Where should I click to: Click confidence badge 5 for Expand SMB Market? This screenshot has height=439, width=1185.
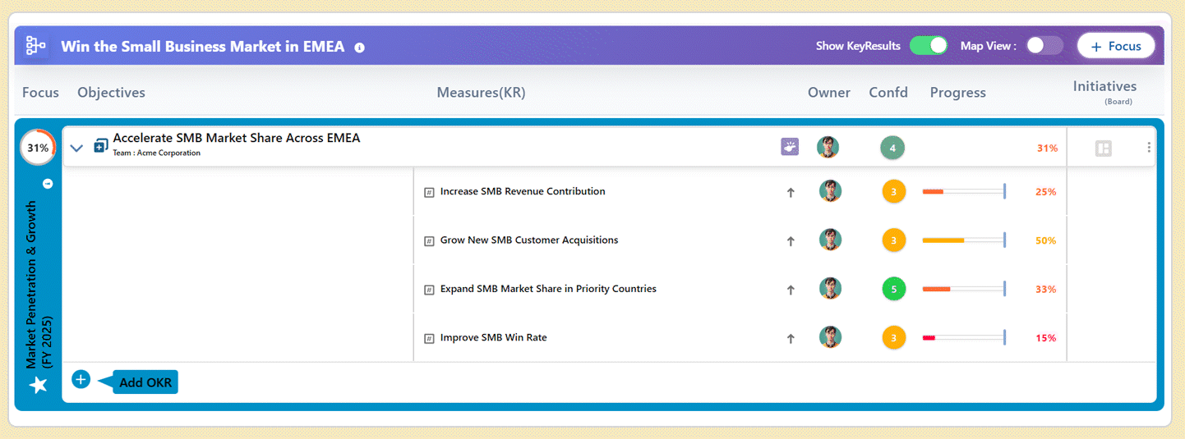click(893, 289)
